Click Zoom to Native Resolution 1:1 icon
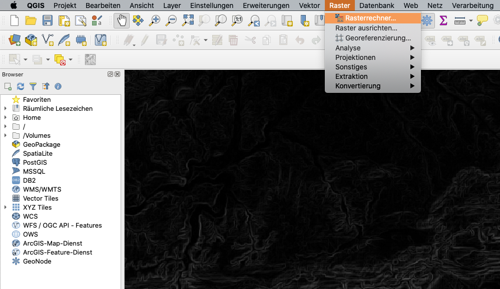This screenshot has width=500, height=289. pyautogui.click(x=237, y=20)
